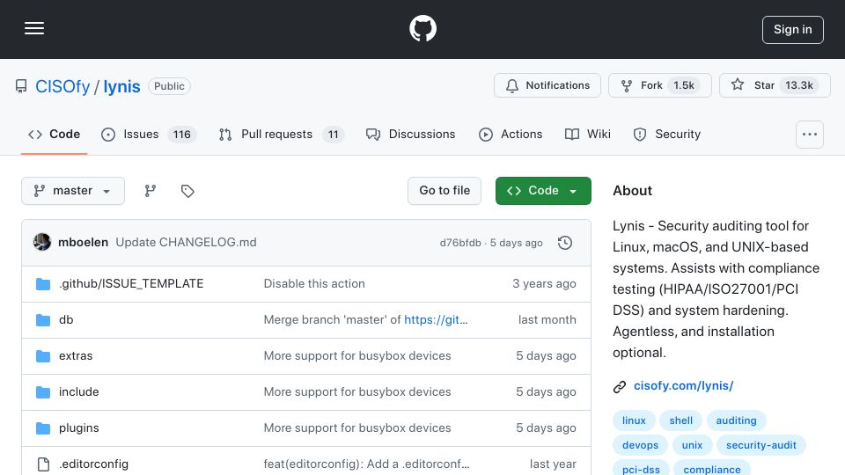
Task: Click the 'last month' timestamp in db row
Action: (x=547, y=320)
